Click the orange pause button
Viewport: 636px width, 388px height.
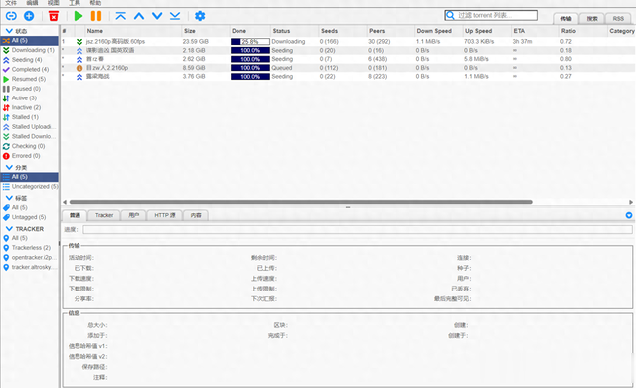coord(96,16)
